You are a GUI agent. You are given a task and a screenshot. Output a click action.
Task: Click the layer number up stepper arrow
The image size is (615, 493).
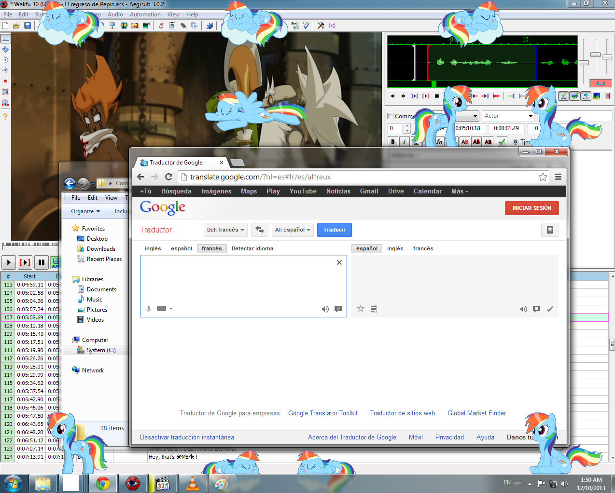click(407, 126)
